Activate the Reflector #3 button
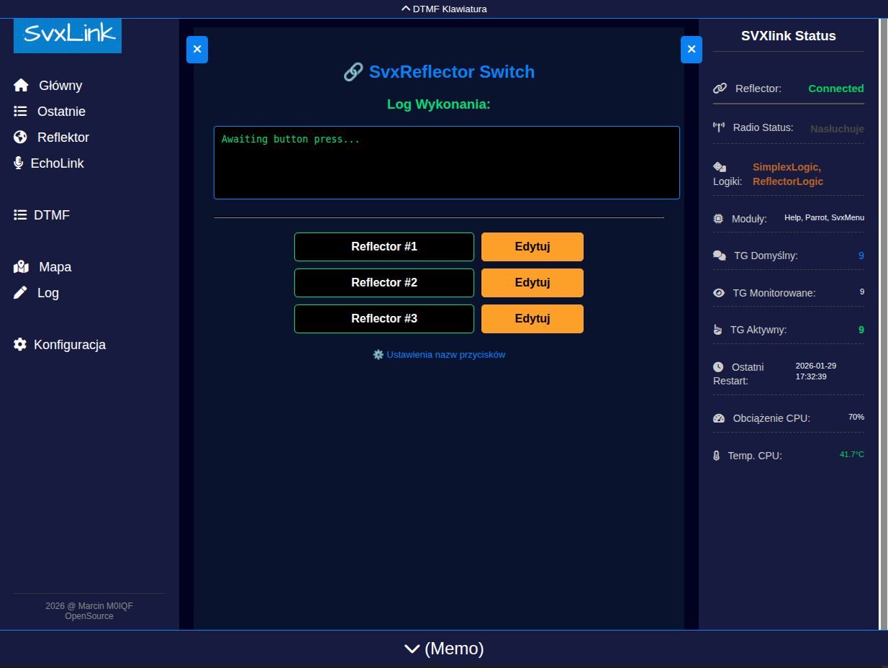Screen dimensions: 888x668 [384, 319]
